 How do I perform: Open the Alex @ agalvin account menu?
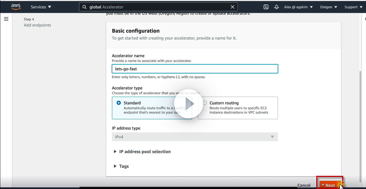pos(298,7)
